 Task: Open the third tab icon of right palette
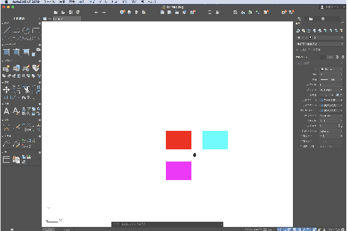(x=322, y=19)
